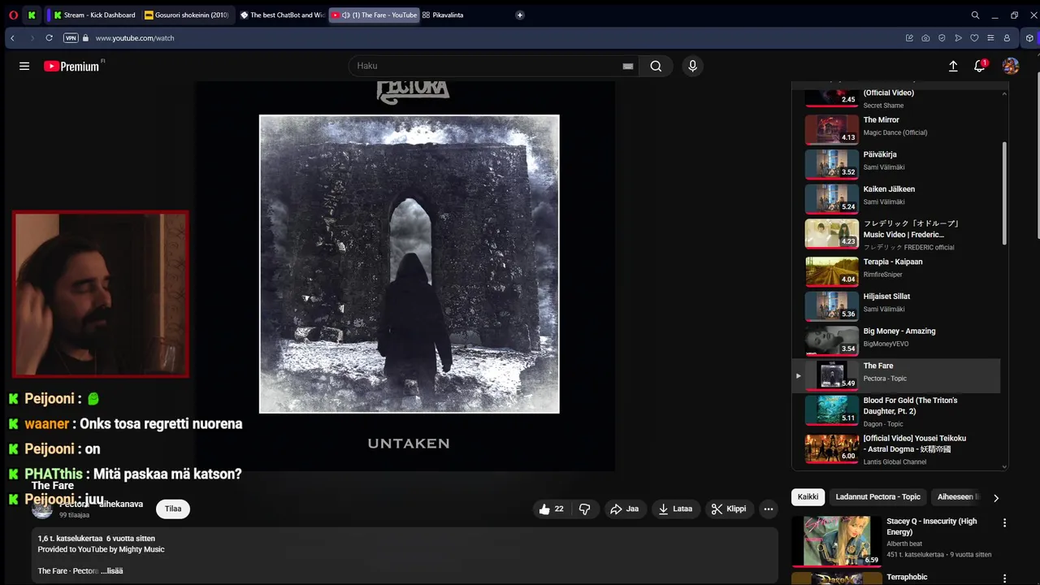Open the pinned Kick tab icon
The image size is (1040, 585).
click(x=32, y=15)
